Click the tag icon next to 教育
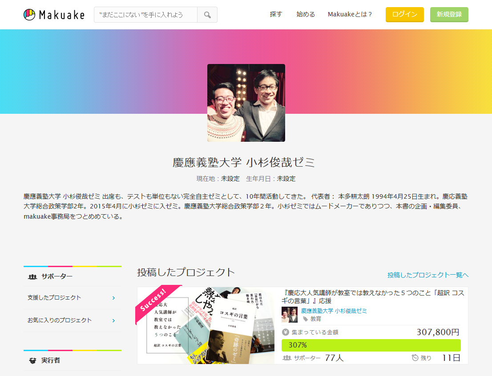Image resolution: width=492 pixels, height=376 pixels. point(305,319)
